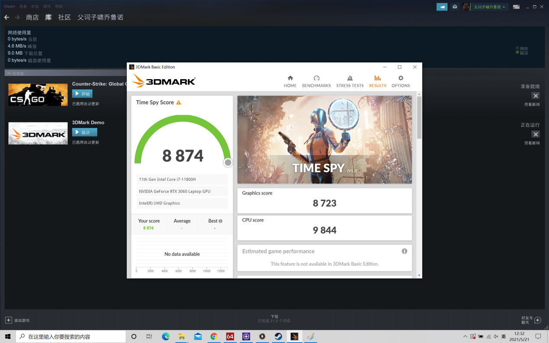Viewport: 549px width, 343px height.
Task: Remove the 3DMark Demo download entry
Action: click(x=536, y=135)
